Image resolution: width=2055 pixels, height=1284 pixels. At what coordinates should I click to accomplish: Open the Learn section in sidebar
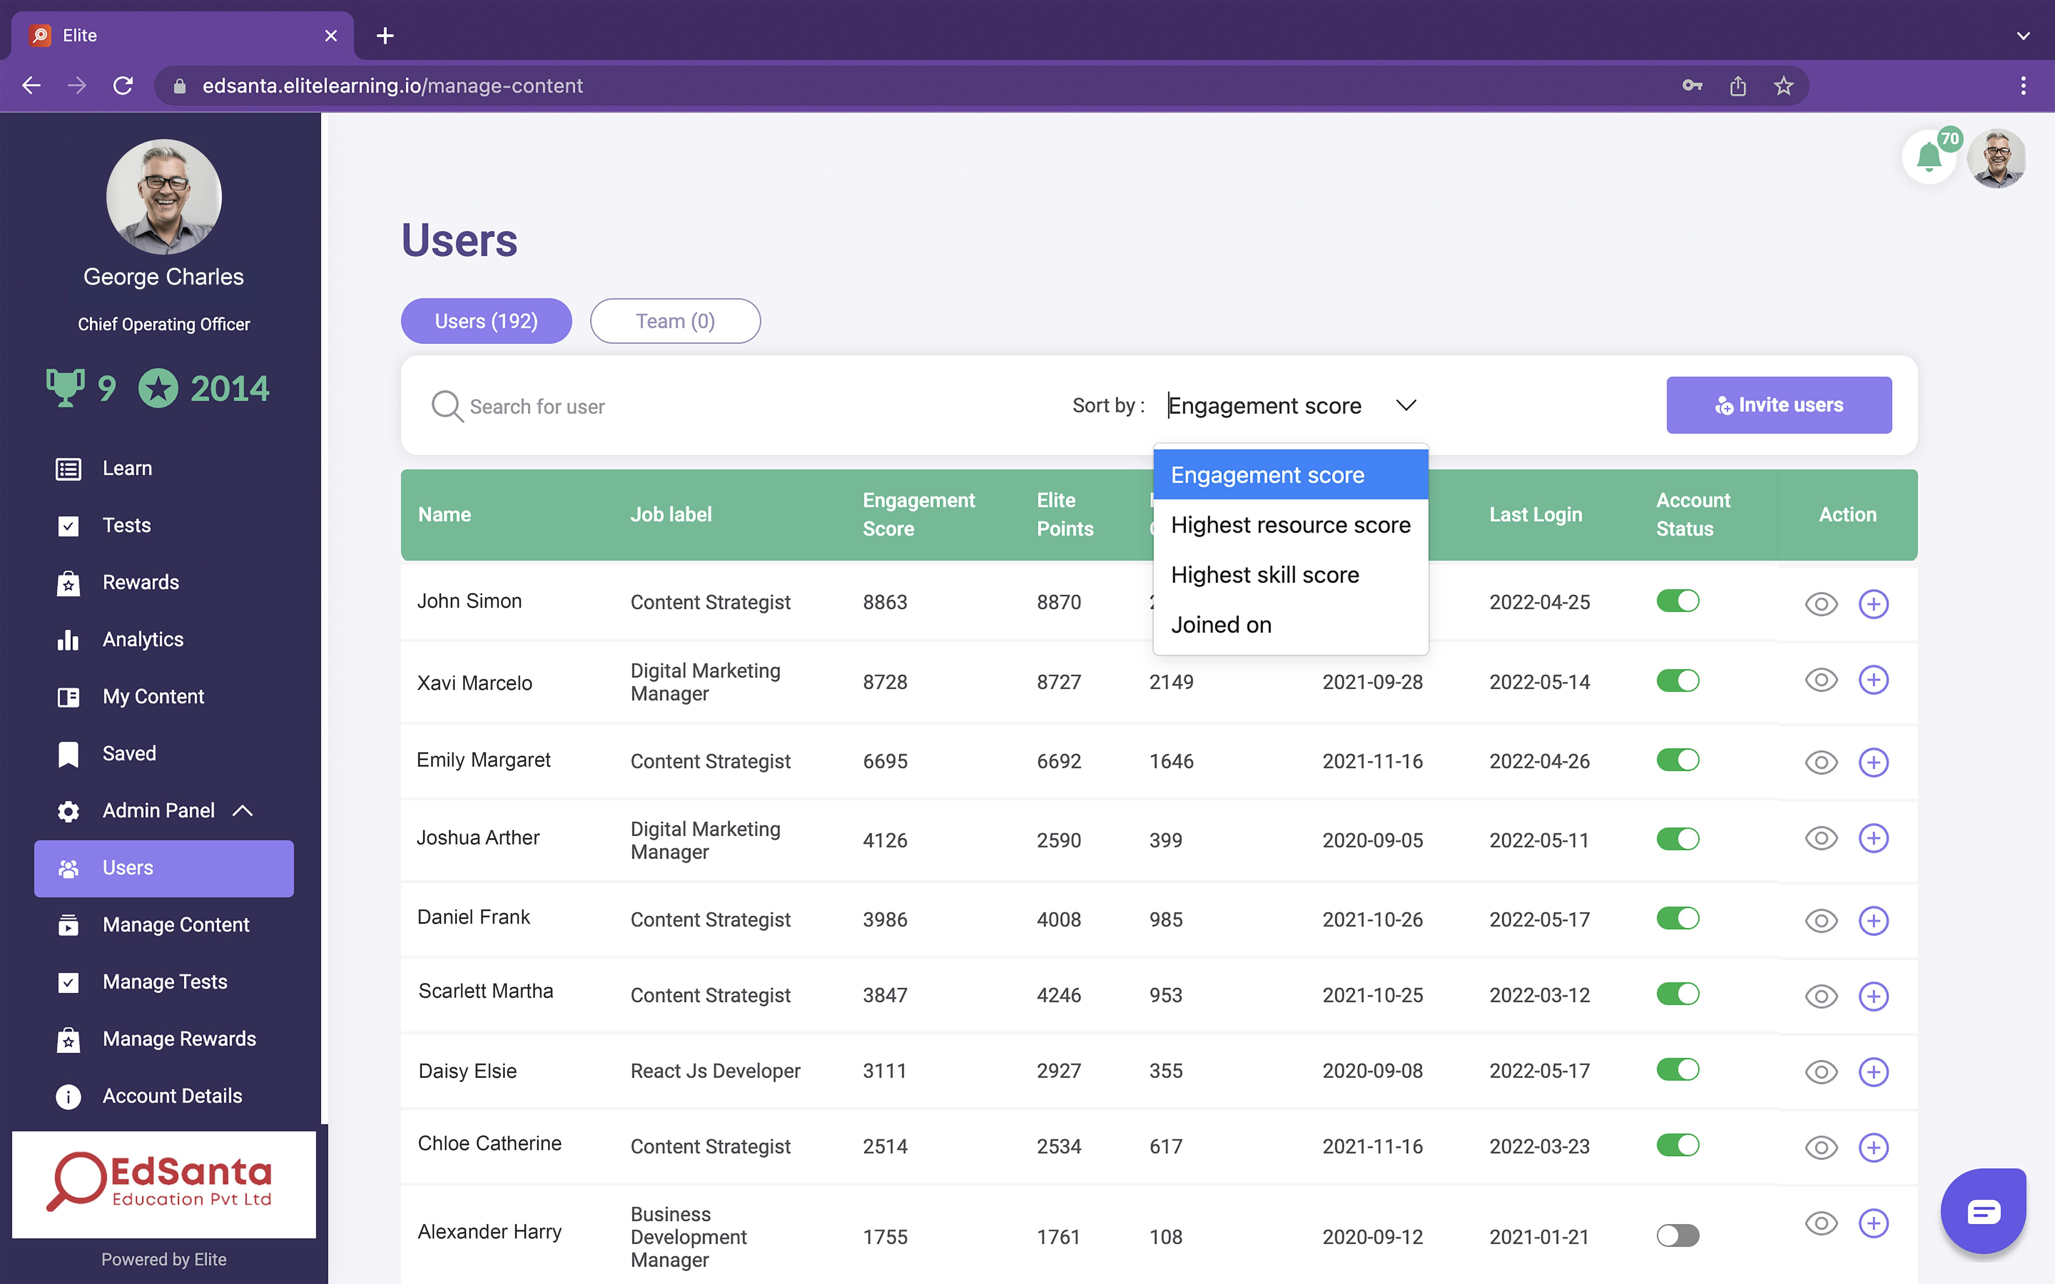coord(126,468)
